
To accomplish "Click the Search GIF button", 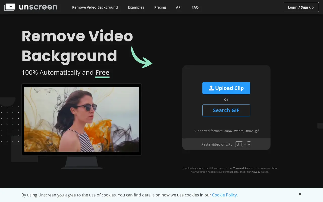I will coord(226,110).
